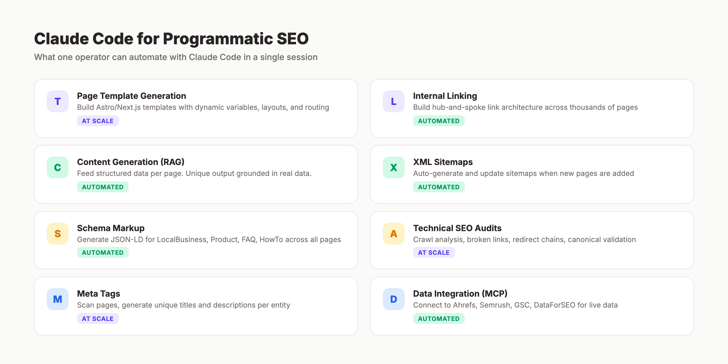728x364 pixels.
Task: Select the Page Template Generation "T" icon
Action: pyautogui.click(x=57, y=101)
